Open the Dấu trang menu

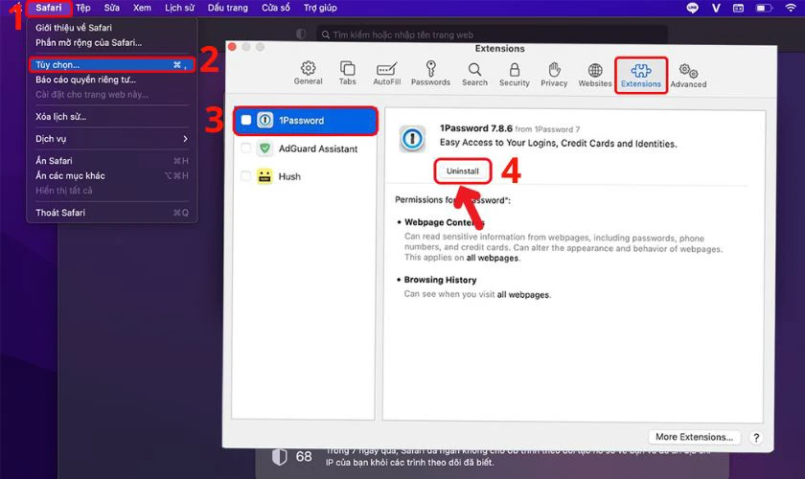(x=227, y=8)
